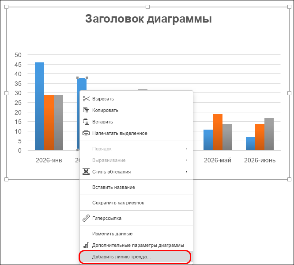Image resolution: width=294 pixels, height=265 pixels.
Task: Click the copy icon next to Копировать
Action: point(86,110)
